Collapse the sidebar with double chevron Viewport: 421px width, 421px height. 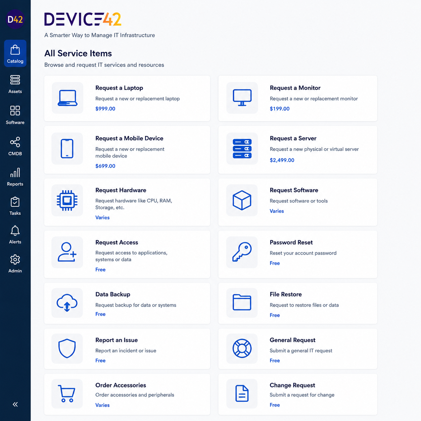coord(15,404)
